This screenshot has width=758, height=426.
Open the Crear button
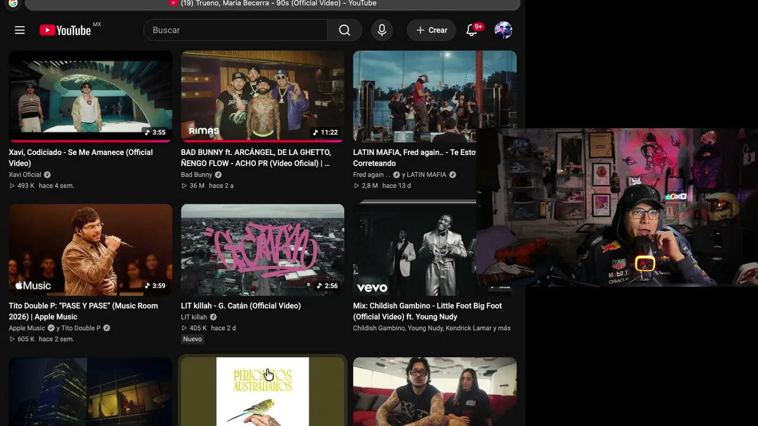(x=432, y=30)
